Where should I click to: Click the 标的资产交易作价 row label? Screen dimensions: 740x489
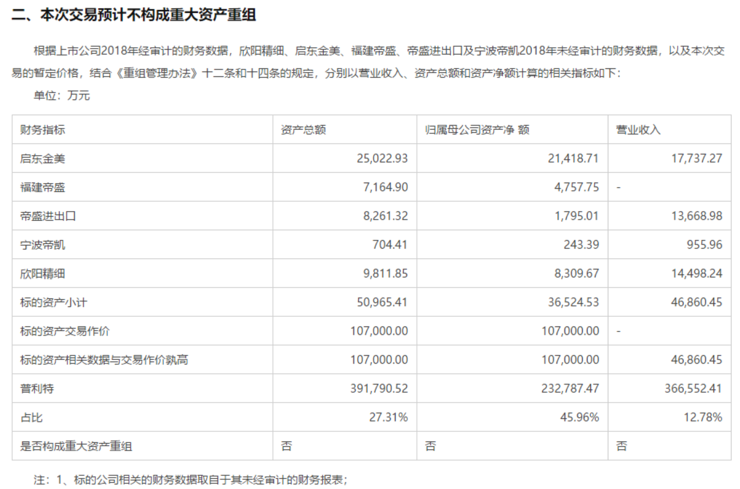65,331
